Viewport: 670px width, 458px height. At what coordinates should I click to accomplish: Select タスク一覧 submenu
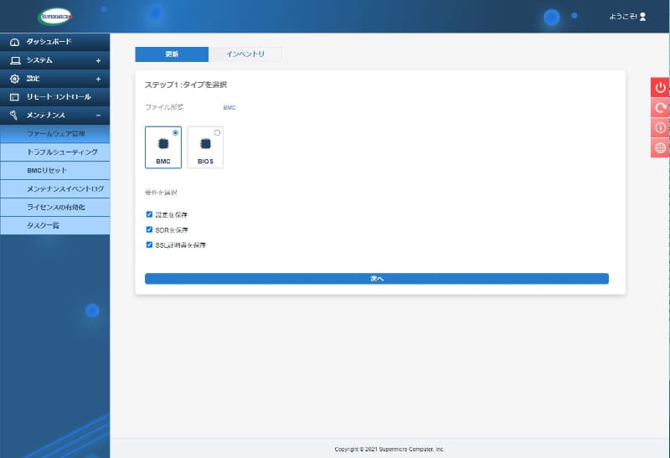pos(54,225)
